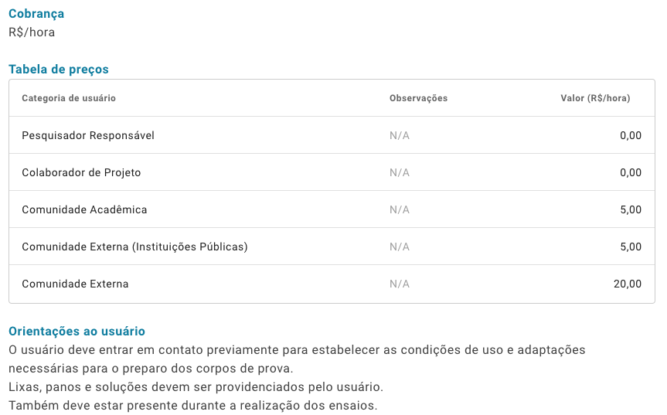Viewport: 667px width, 415px height.
Task: Click the R$/hora text under Cobrança
Action: coord(32,32)
